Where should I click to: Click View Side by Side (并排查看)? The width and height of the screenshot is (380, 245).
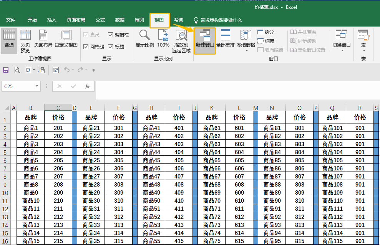(x=303, y=32)
